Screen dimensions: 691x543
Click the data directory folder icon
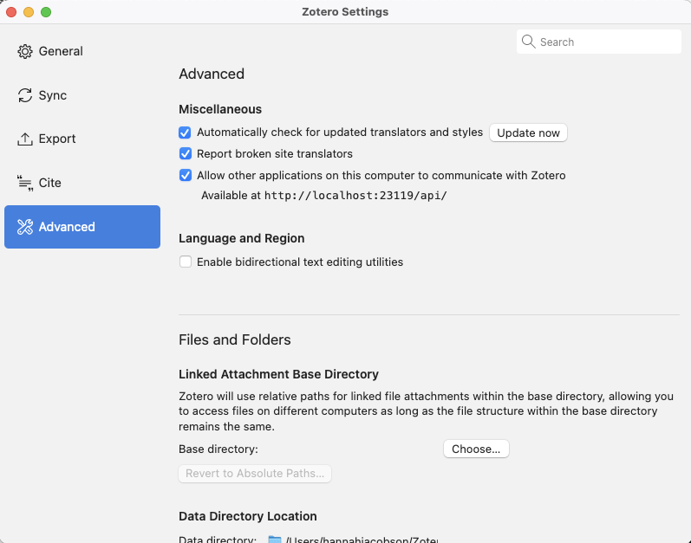point(275,540)
